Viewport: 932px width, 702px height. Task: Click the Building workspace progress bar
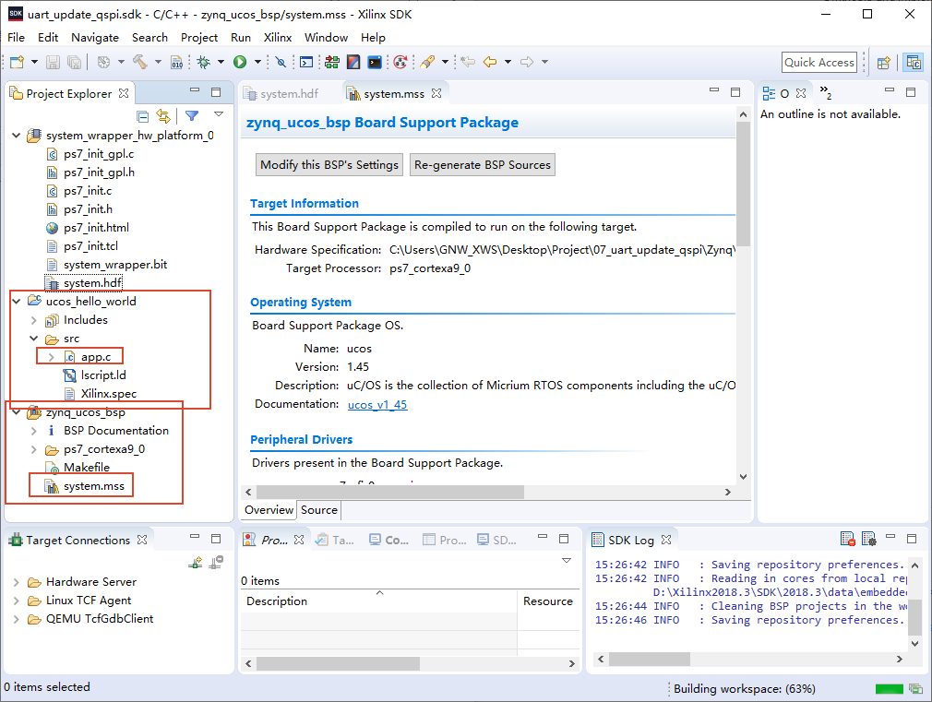(890, 689)
